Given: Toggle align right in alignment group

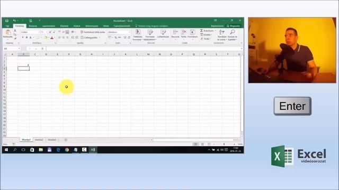Looking at the screenshot, I should (x=67, y=37).
